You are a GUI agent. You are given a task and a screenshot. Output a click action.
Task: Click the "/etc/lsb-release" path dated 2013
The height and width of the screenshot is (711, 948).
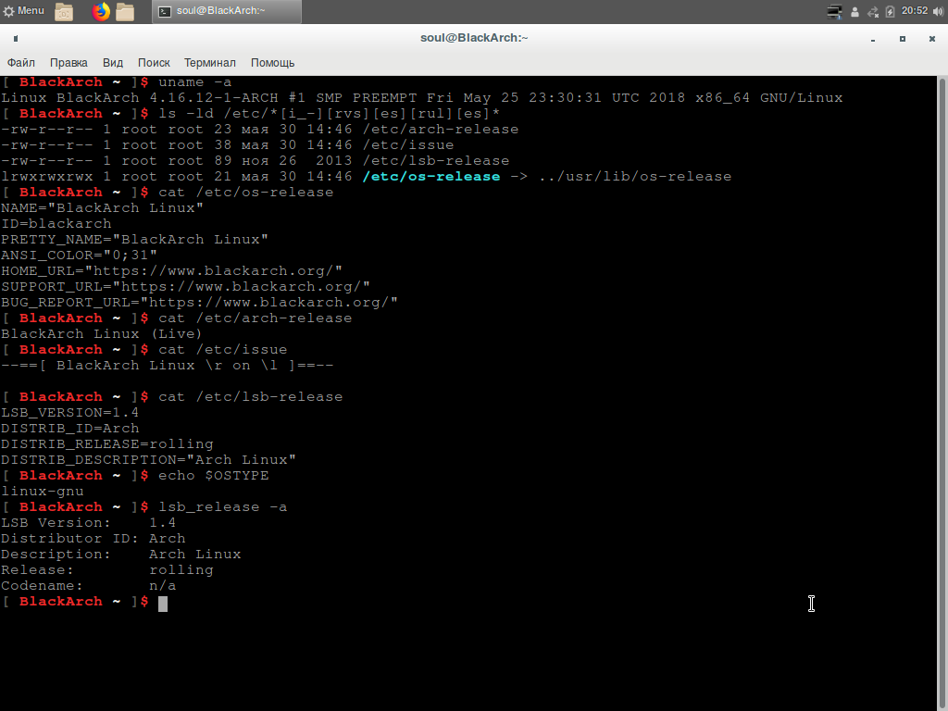click(435, 161)
